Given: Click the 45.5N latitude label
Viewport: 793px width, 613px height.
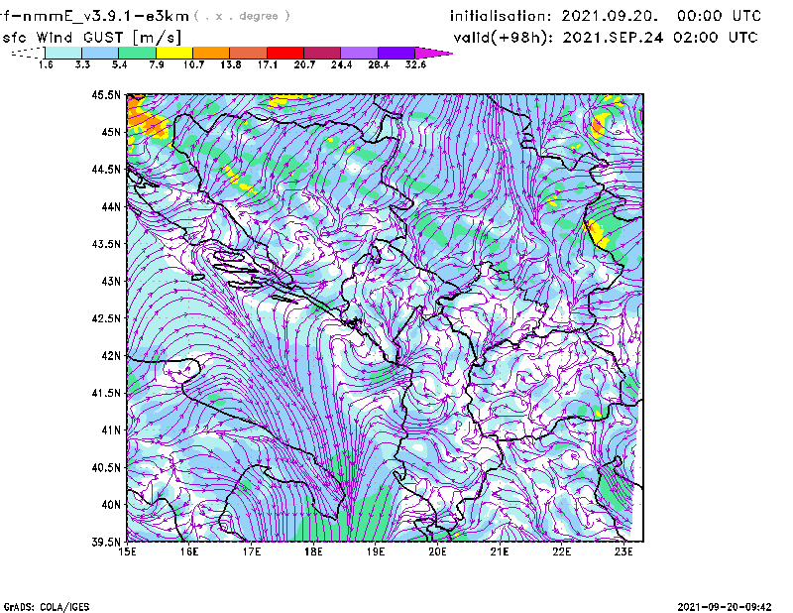Looking at the screenshot, I should pos(106,94).
